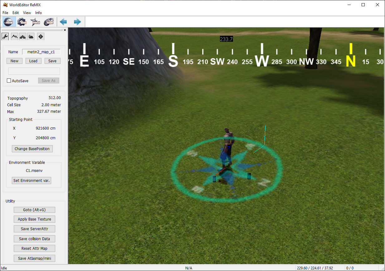Switch to the msm gear mode

[22, 22]
